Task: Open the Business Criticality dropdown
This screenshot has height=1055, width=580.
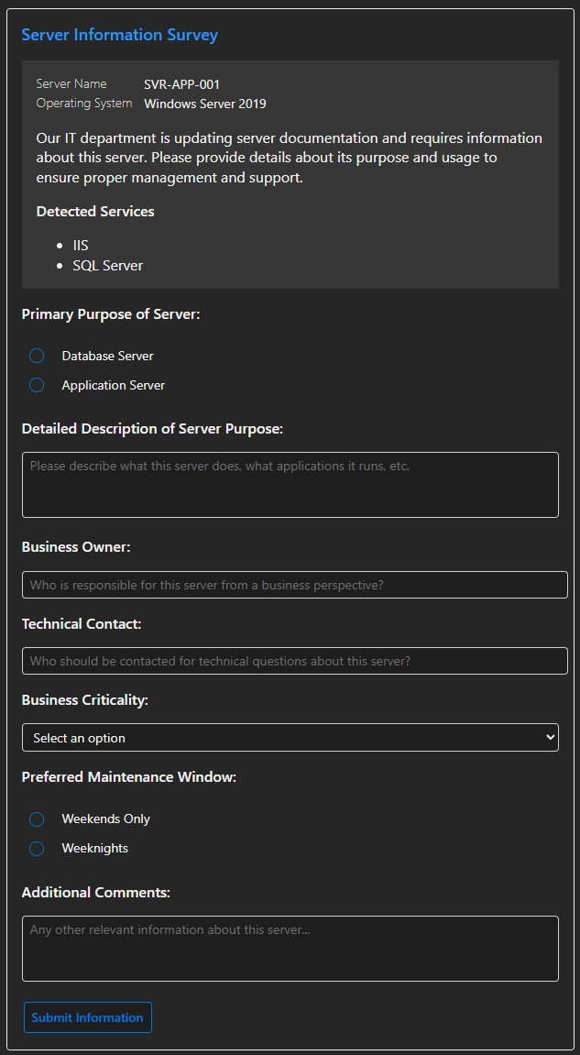Action: pos(290,738)
